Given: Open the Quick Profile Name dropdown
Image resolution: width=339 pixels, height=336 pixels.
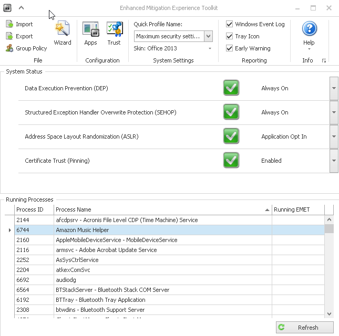Looking at the screenshot, I should 208,36.
